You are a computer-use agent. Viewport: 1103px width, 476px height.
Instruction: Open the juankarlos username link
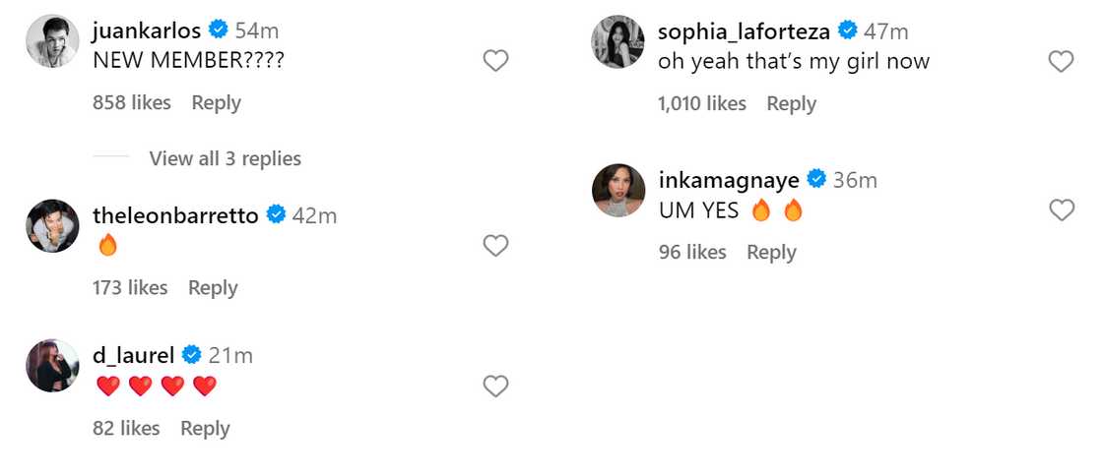[x=146, y=31]
